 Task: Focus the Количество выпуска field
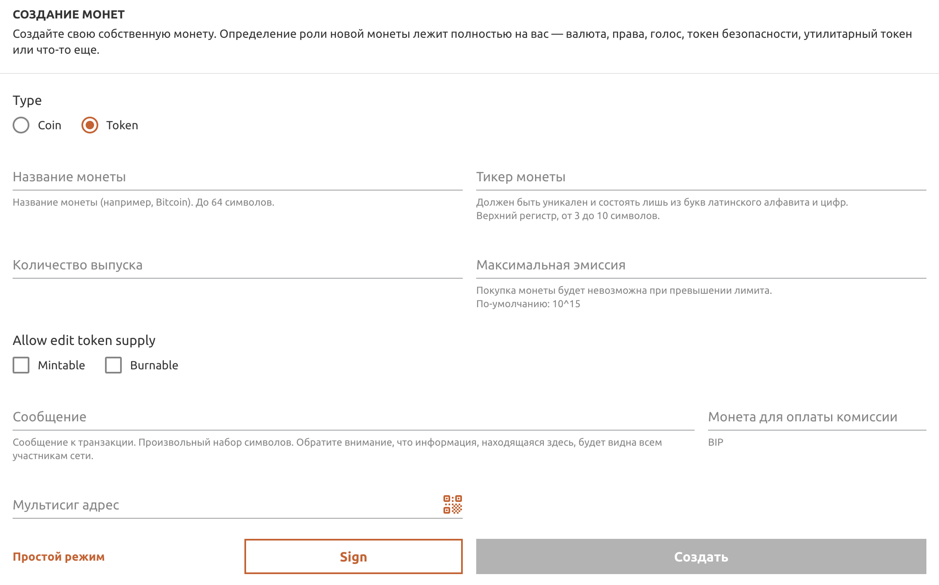238,265
